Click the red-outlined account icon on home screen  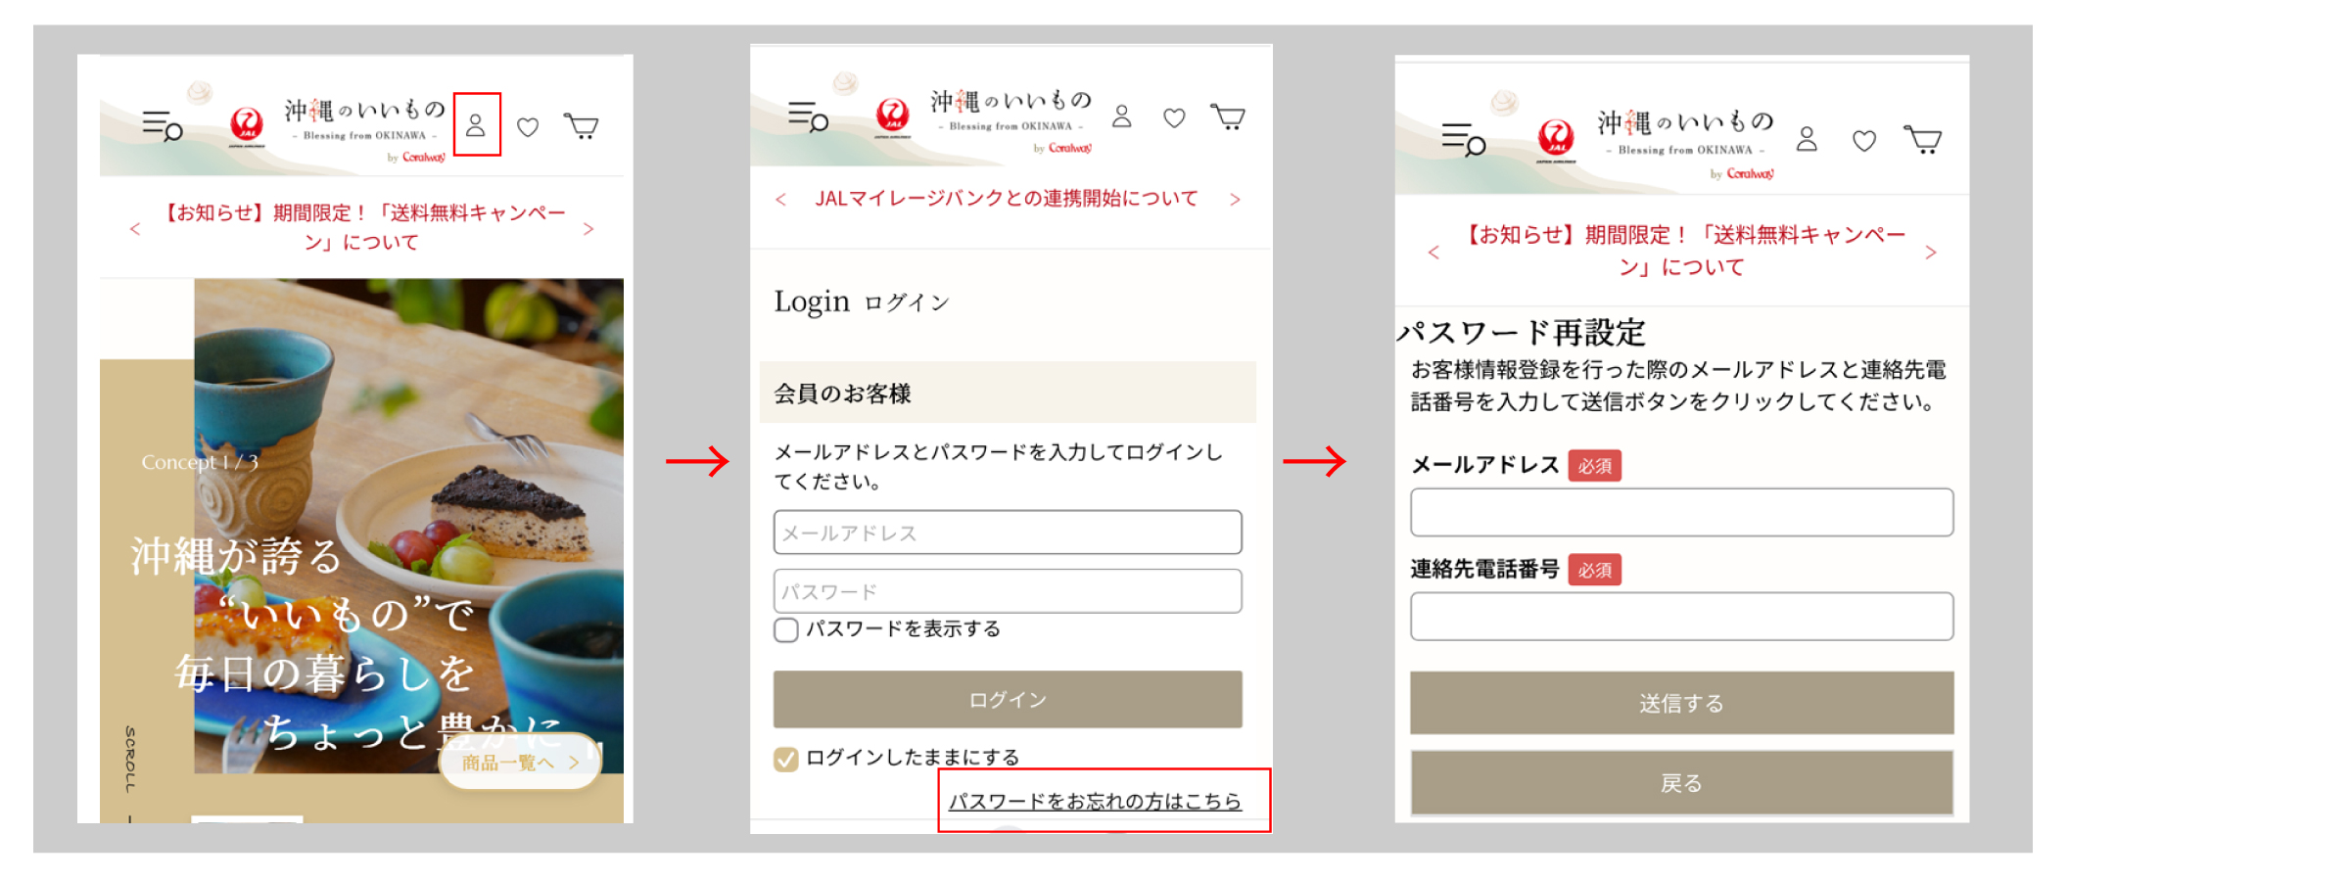(x=476, y=125)
